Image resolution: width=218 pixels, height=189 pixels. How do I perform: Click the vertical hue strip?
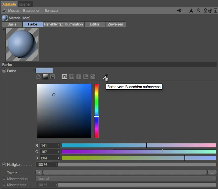pos(96,111)
